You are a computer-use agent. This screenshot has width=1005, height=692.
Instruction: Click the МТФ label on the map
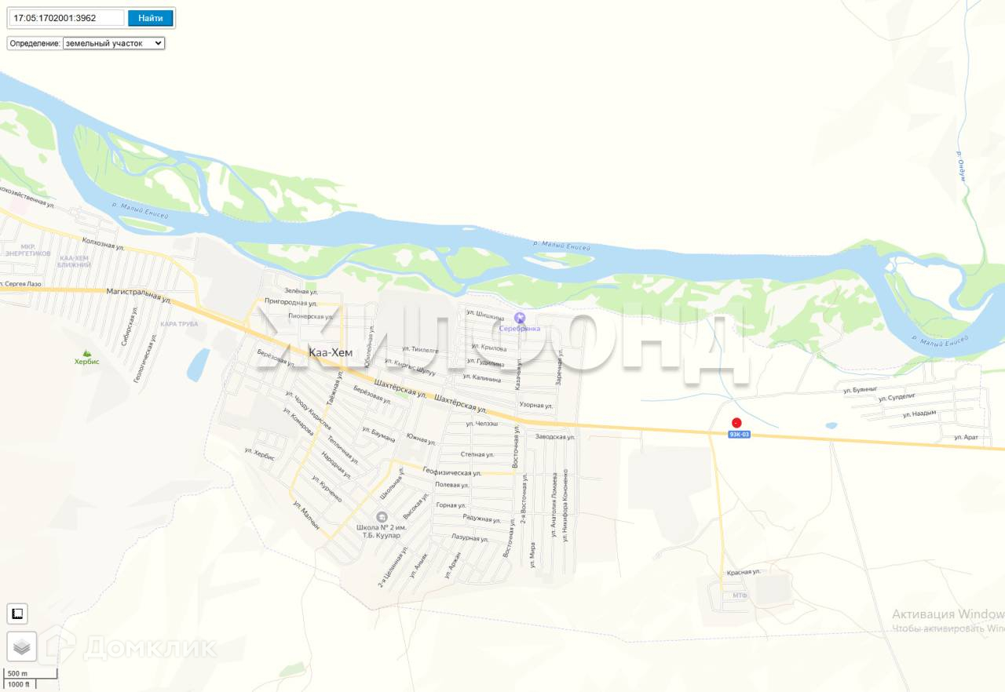740,595
